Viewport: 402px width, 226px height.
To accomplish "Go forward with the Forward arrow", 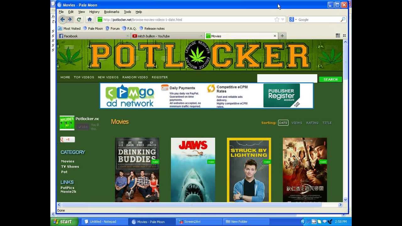I will pyautogui.click(x=70, y=19).
